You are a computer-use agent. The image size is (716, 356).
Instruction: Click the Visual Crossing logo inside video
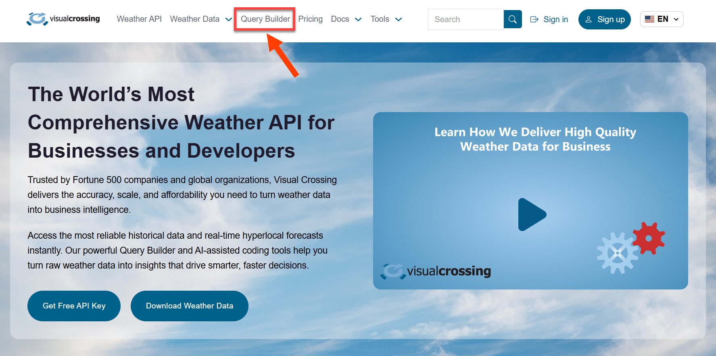[436, 271]
